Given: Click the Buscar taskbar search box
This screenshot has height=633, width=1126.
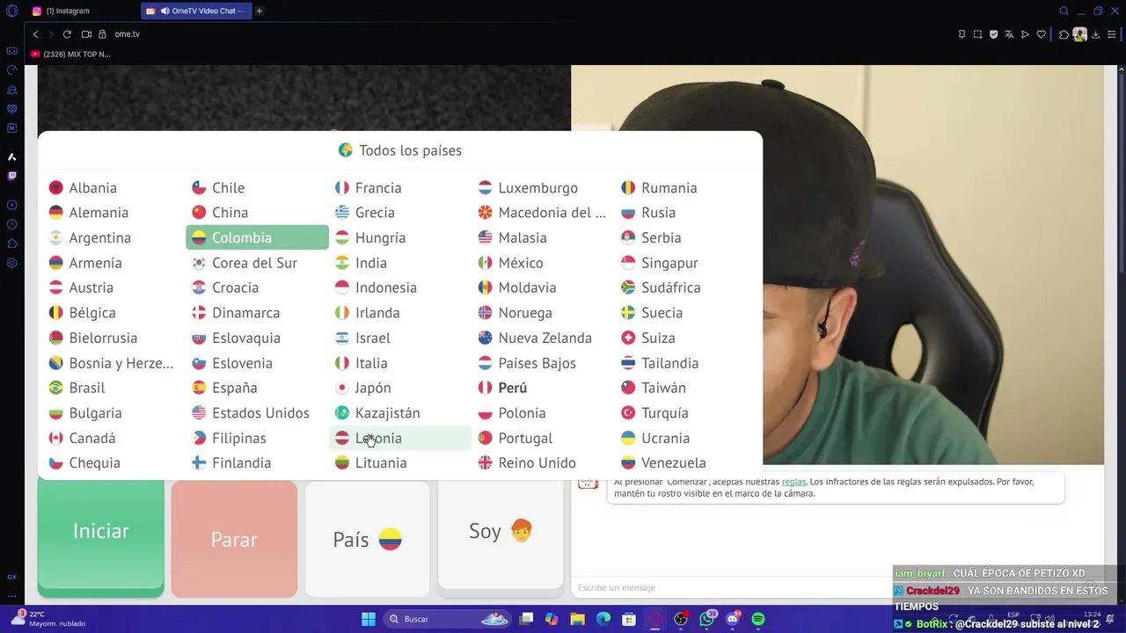Looking at the screenshot, I should pos(447,619).
